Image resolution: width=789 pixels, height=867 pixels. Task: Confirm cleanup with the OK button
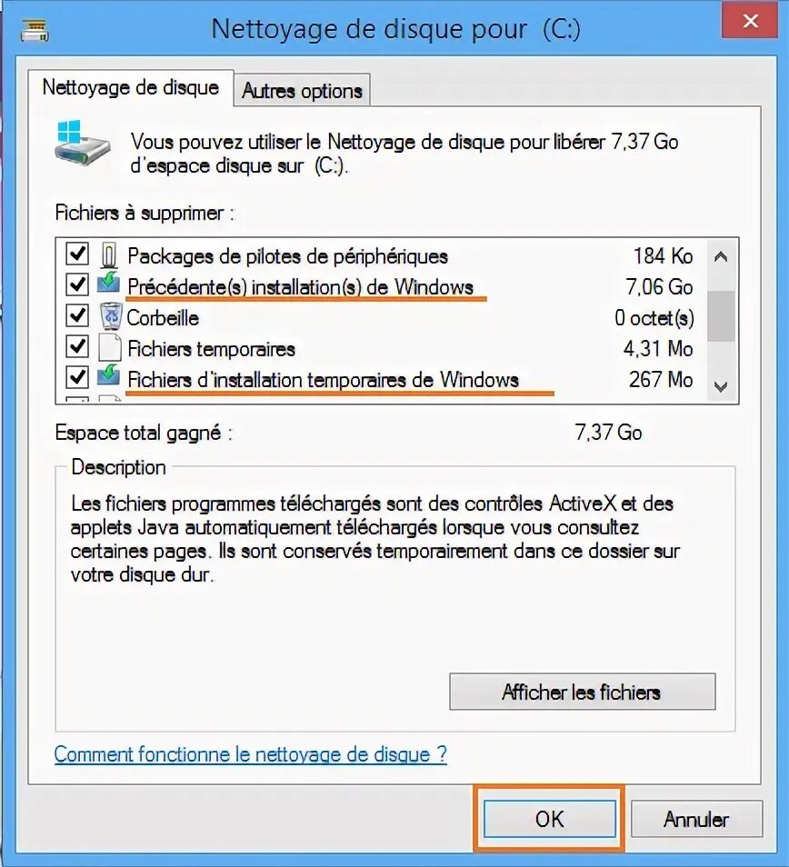[550, 819]
